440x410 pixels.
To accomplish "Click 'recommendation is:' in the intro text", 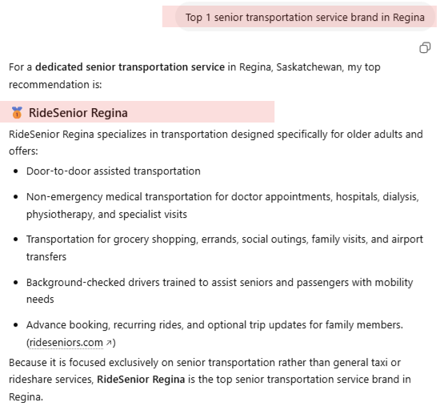I will point(55,85).
